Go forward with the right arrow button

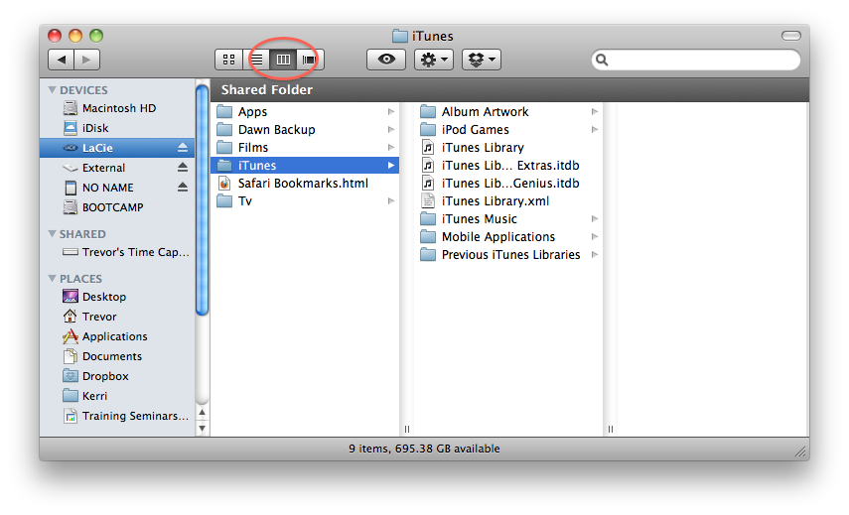tap(87, 60)
